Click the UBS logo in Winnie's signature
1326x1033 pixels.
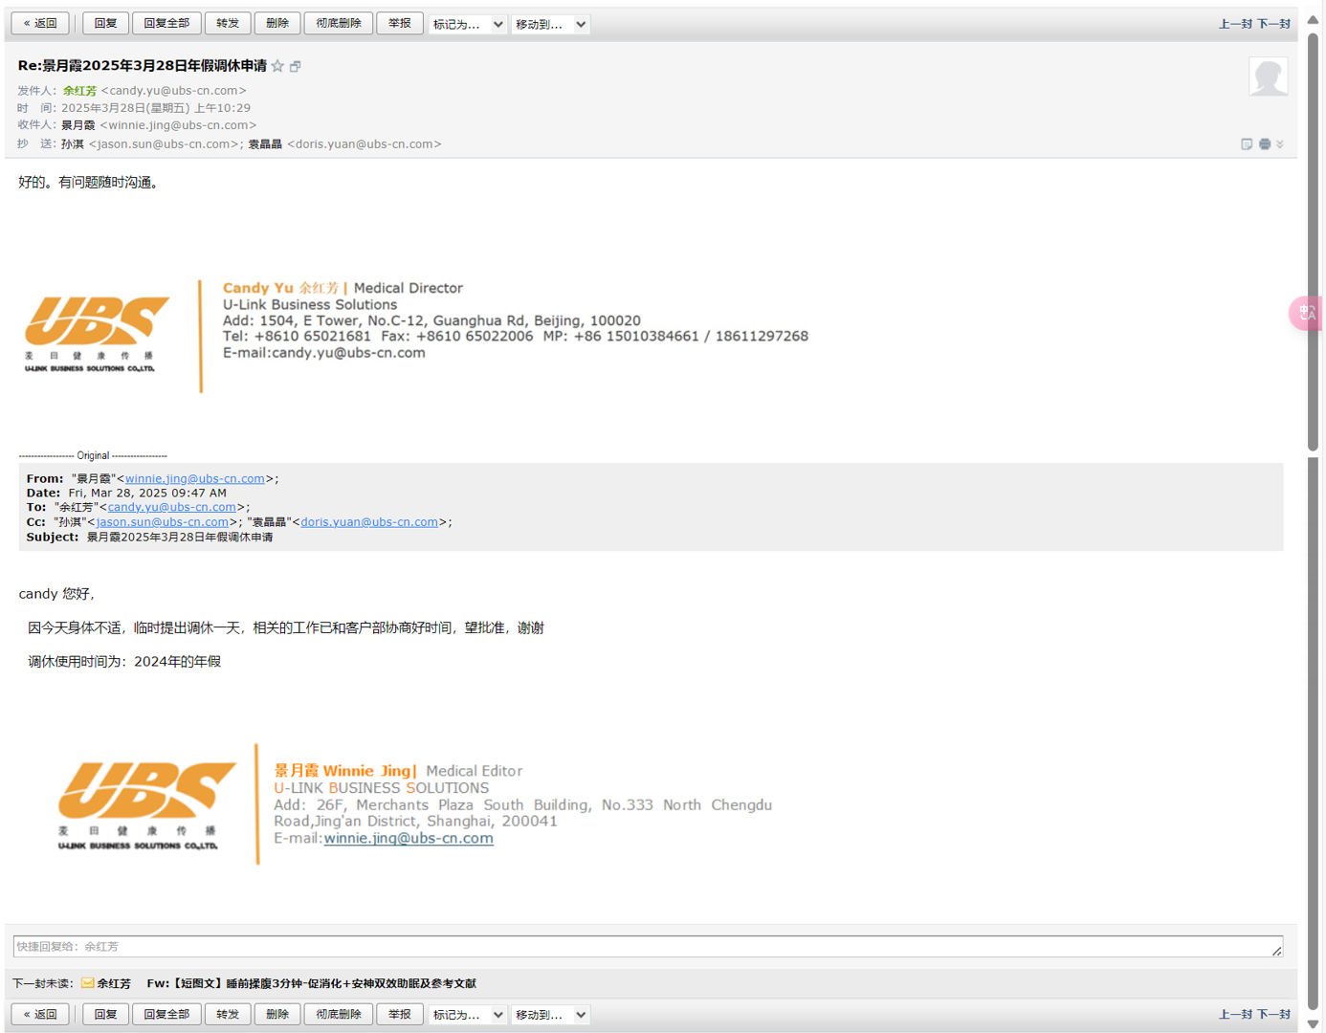tap(146, 804)
